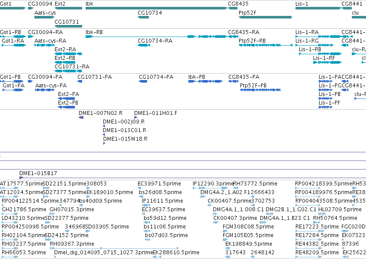Click the CG8435 gene label
The image size is (366, 259).
click(238, 4)
